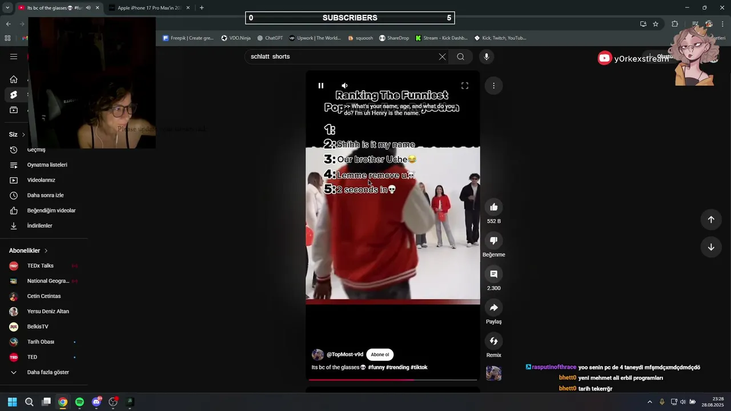Switch to Apple iPhone 17 Pro Max tab
731x411 pixels.
click(x=149, y=8)
